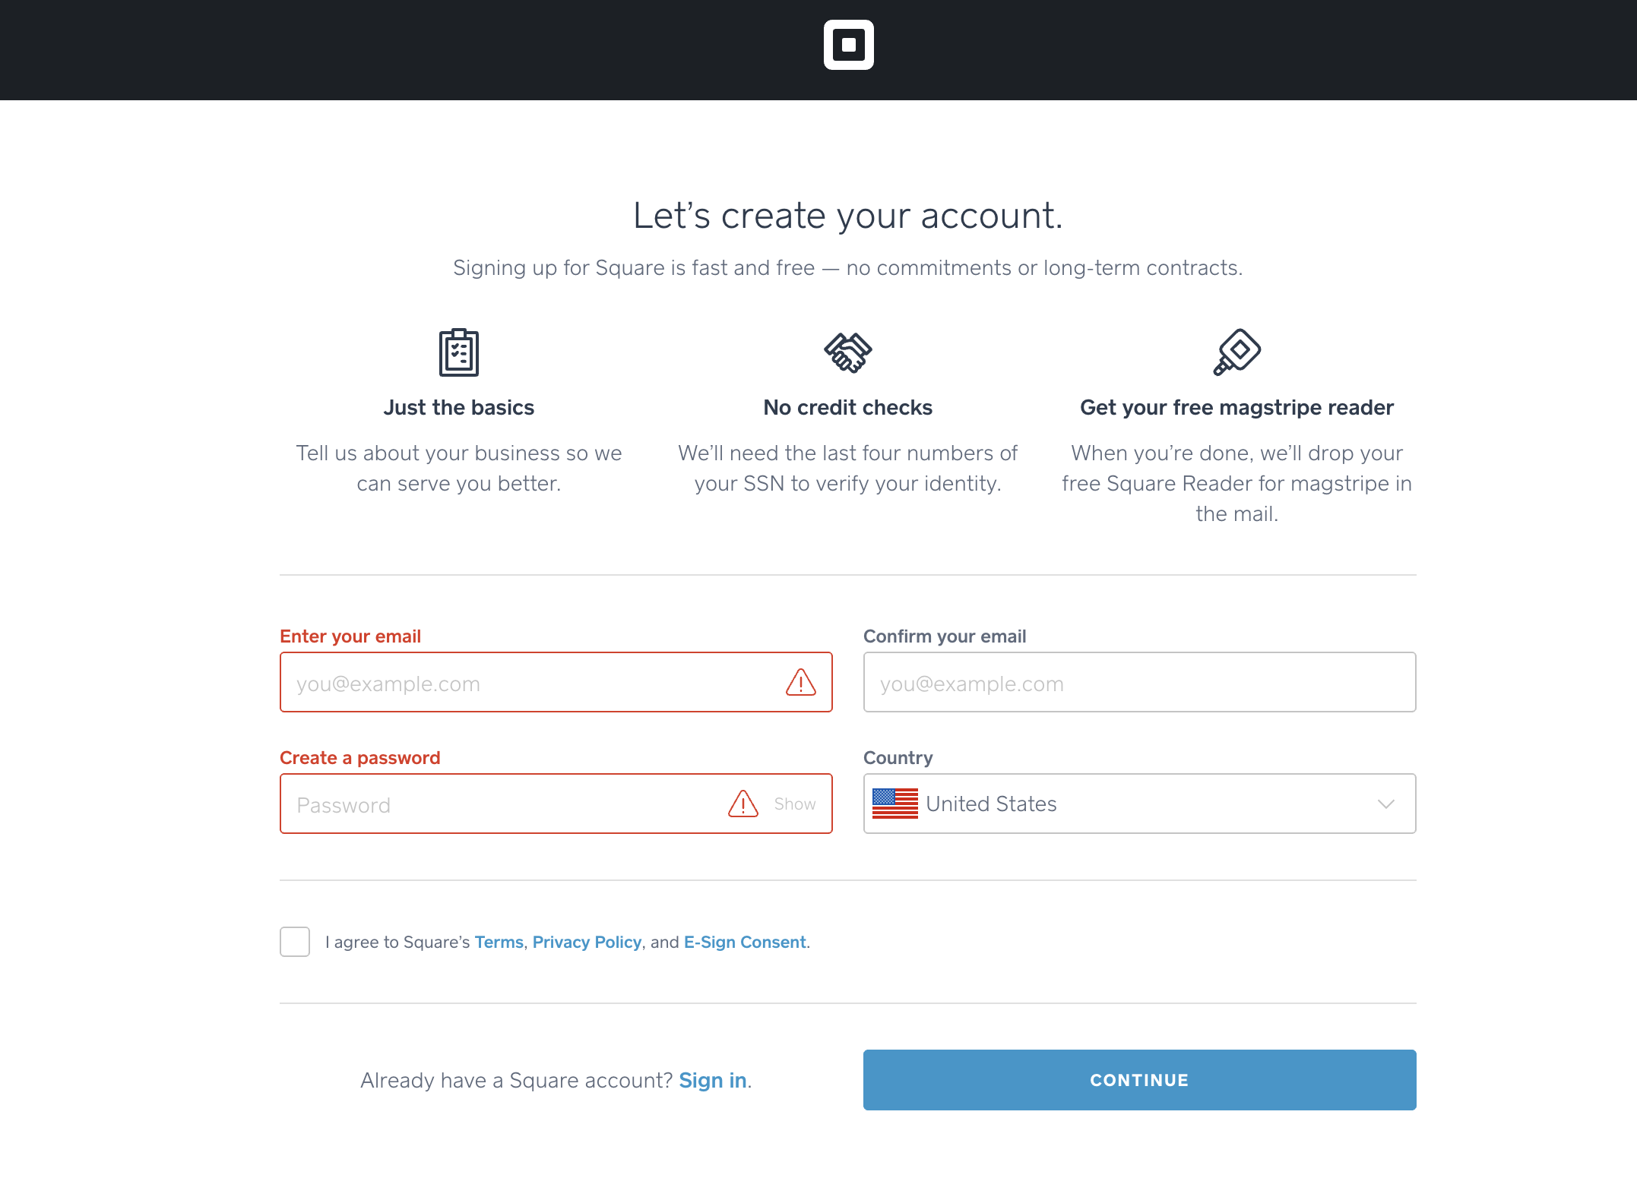1637x1200 pixels.
Task: Focus the Enter your email field
Action: 532,682
